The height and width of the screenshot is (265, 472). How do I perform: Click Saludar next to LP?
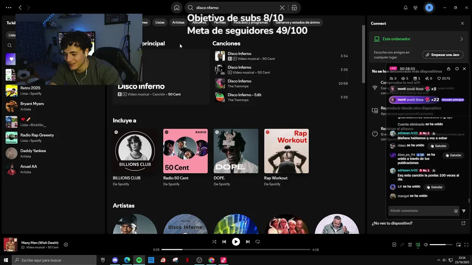coord(434,187)
